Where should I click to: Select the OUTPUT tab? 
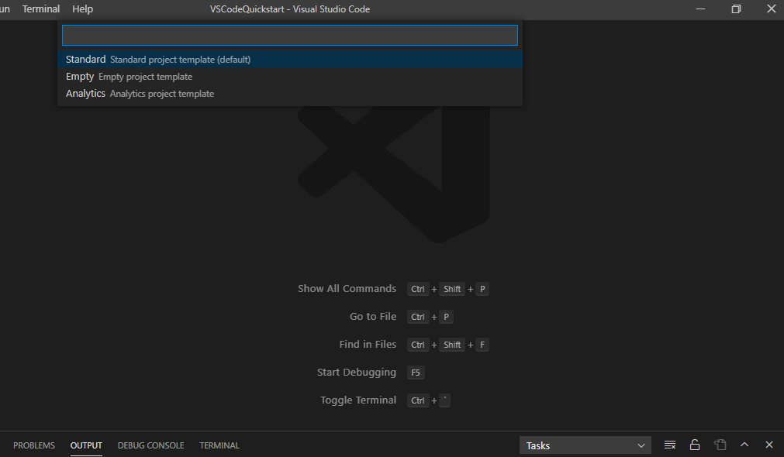(x=86, y=445)
